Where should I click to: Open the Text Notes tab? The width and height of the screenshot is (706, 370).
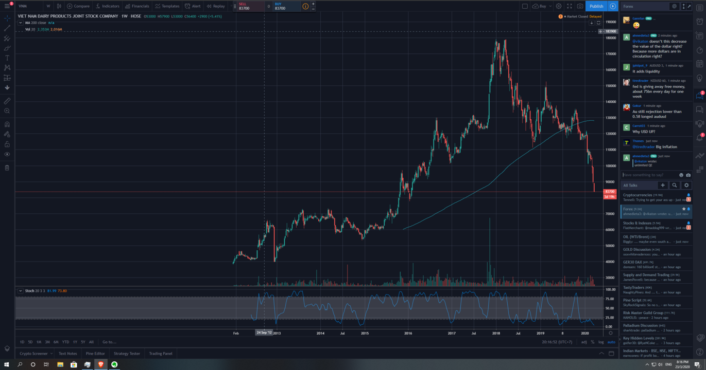67,354
